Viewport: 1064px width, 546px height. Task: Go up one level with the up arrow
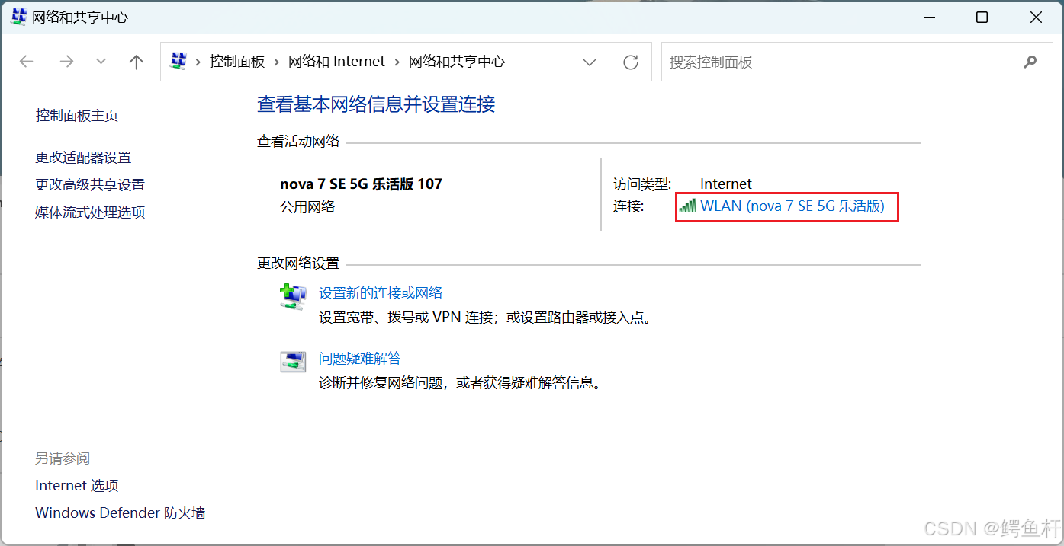click(x=137, y=62)
